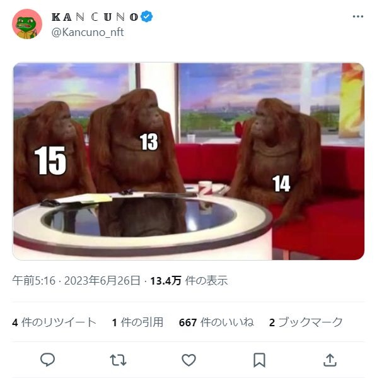
Task: Click the reply speech bubble icon
Action: pyautogui.click(x=47, y=360)
